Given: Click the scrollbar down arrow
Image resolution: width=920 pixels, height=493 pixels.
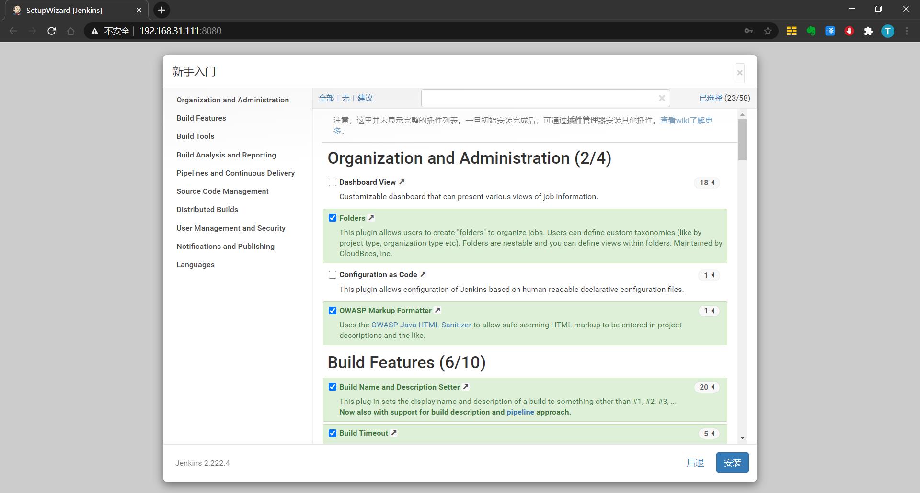Looking at the screenshot, I should (743, 438).
